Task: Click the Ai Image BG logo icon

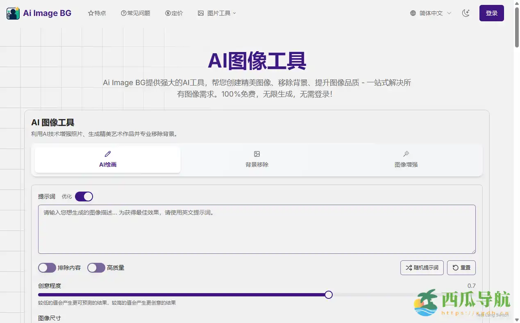Action: [x=13, y=13]
